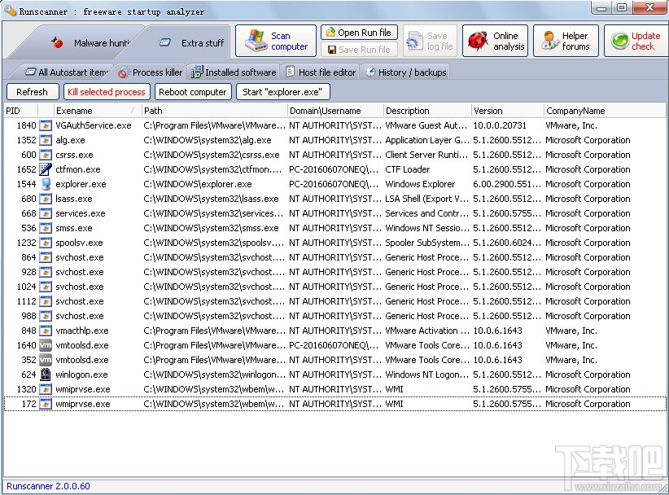This screenshot has width=669, height=495.
Task: Sort by CompanyName column header
Action: 605,111
